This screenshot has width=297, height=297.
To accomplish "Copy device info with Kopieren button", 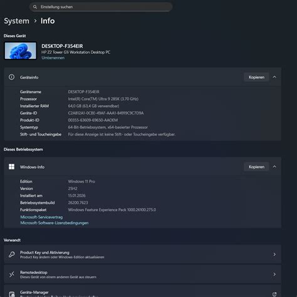I will pyautogui.click(x=256, y=77).
